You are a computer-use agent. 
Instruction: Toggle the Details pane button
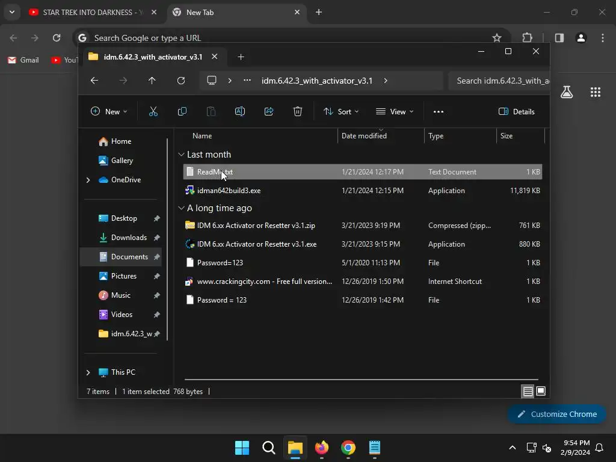[516, 111]
